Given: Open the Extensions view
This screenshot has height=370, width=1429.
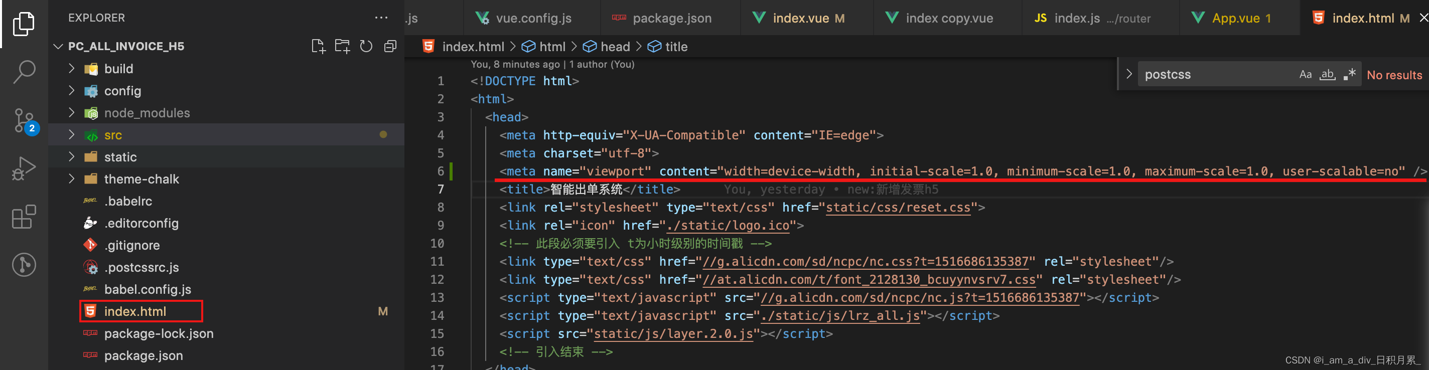Looking at the screenshot, I should tap(24, 217).
